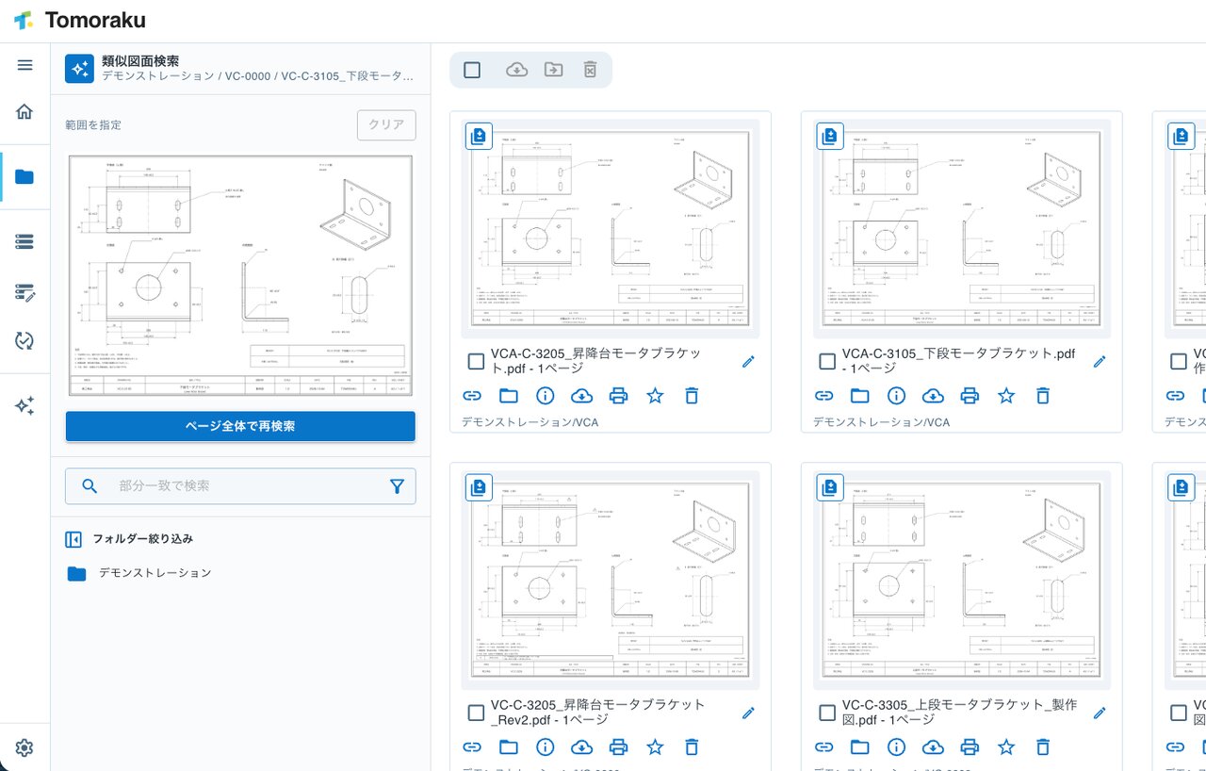Click the デモンストレーション/VCA path under VCA-C-3205

tap(530, 422)
